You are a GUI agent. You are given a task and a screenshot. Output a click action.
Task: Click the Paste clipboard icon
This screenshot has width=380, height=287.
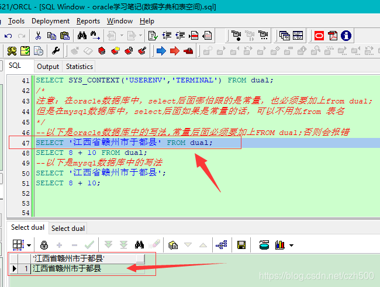[x=65, y=36]
